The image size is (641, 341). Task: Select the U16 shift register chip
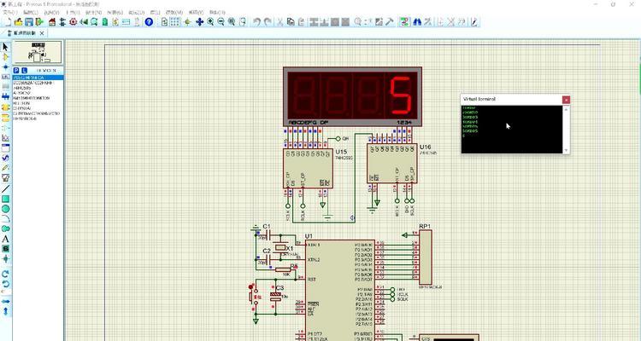(391, 163)
